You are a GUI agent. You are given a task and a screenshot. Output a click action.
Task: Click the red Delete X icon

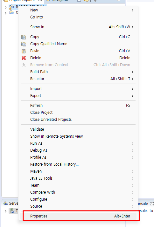tap(24, 58)
